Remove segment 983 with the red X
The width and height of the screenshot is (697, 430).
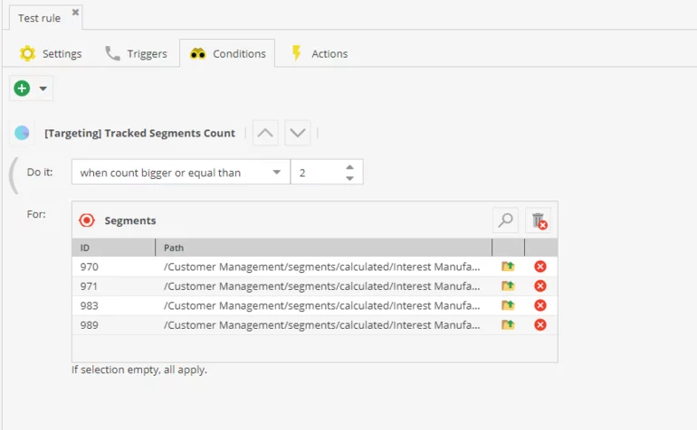tap(540, 305)
